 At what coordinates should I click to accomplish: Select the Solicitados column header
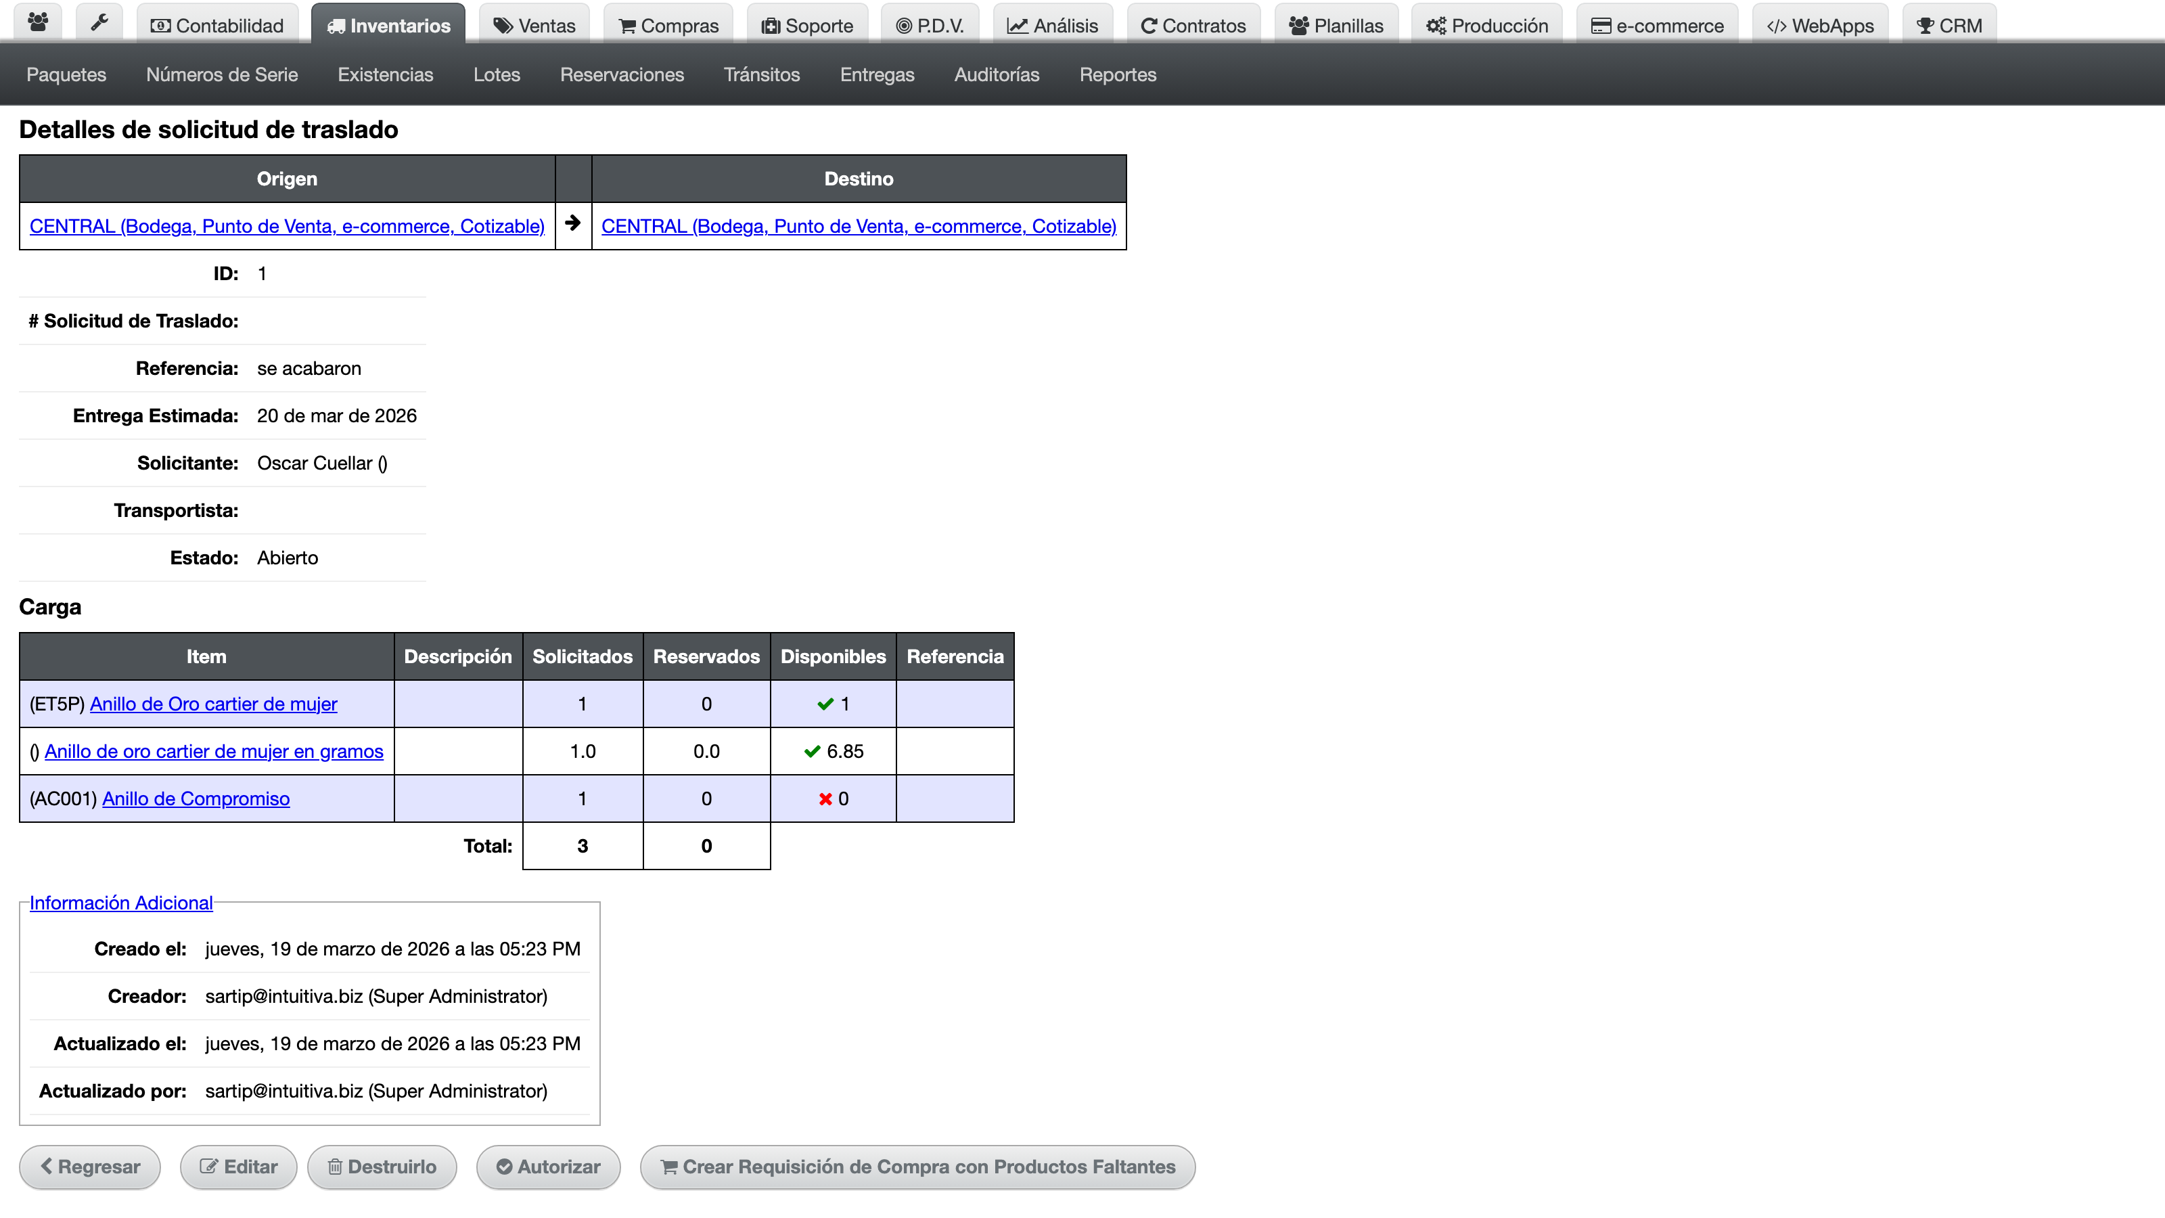click(583, 656)
